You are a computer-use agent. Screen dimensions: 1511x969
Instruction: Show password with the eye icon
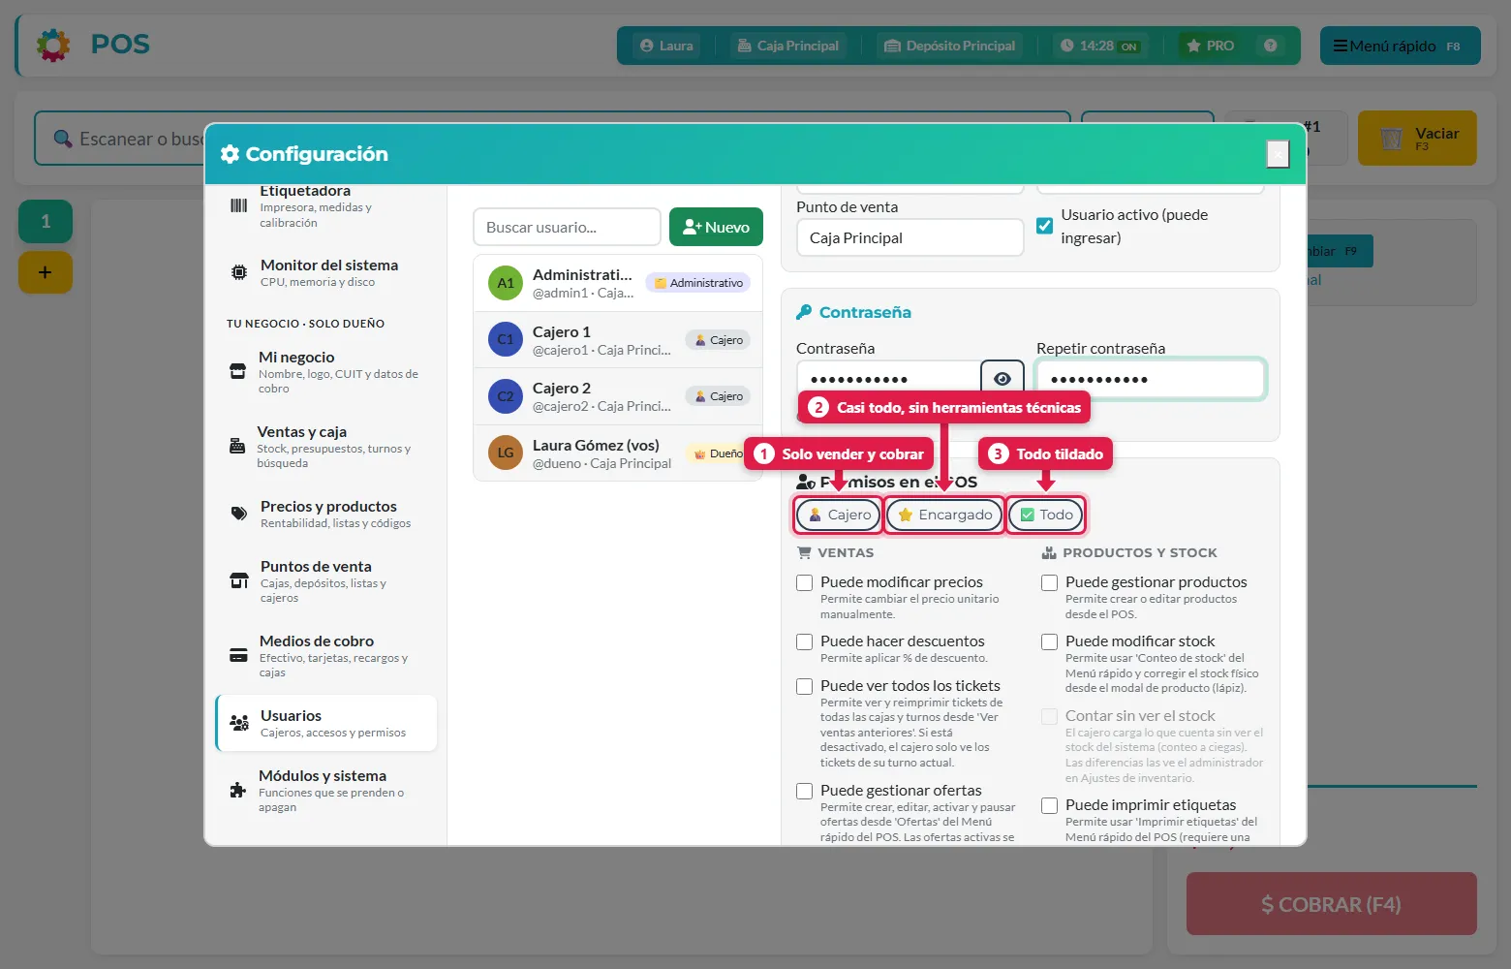click(x=1002, y=379)
